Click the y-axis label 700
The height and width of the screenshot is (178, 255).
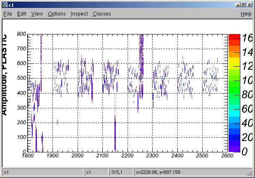point(21,49)
